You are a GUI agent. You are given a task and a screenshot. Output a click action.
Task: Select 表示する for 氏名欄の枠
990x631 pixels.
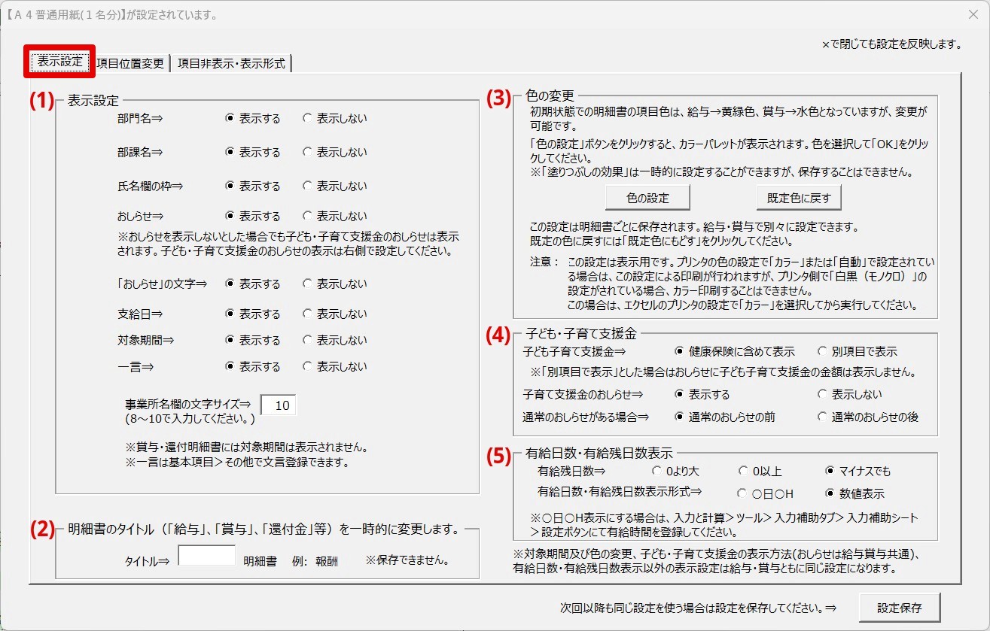253,186
